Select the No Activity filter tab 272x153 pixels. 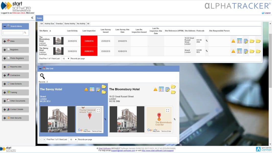[81, 23]
